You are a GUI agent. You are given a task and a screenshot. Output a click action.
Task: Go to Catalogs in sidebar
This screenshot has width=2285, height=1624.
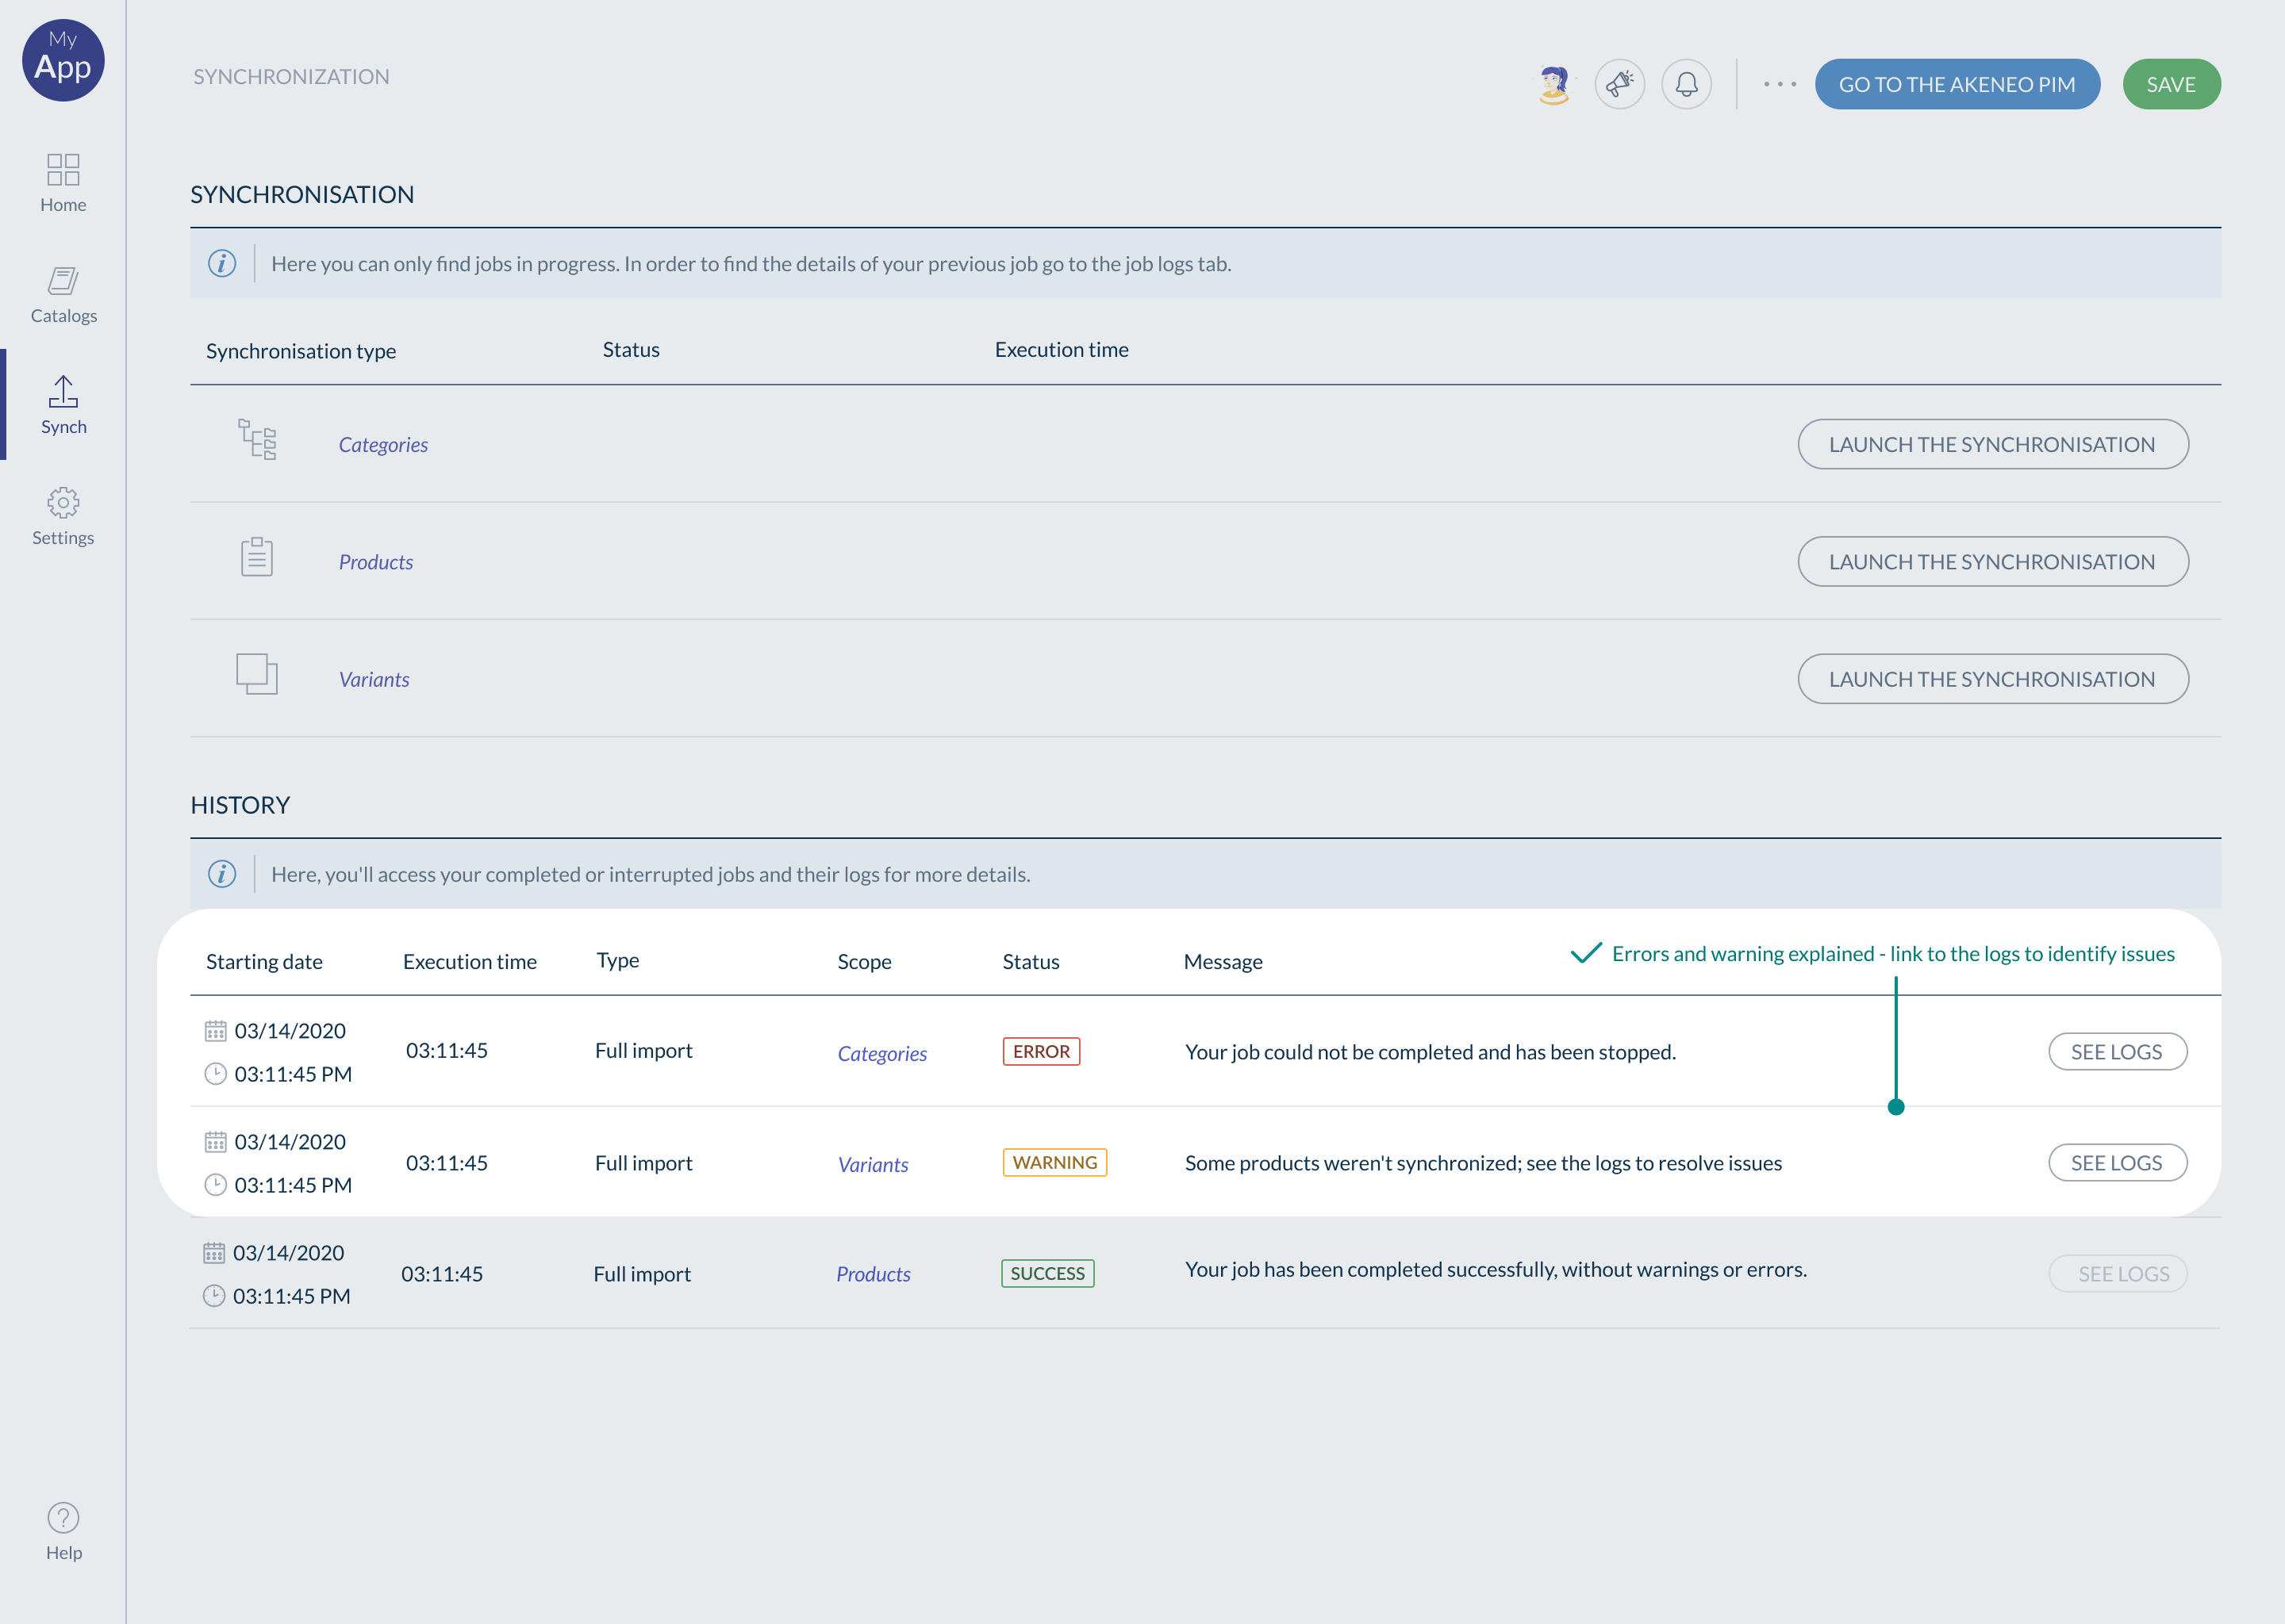(63, 294)
